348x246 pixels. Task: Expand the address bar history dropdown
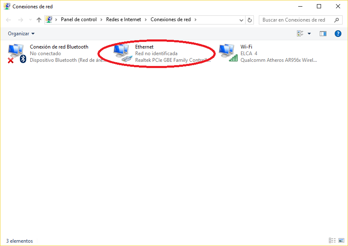click(x=241, y=20)
